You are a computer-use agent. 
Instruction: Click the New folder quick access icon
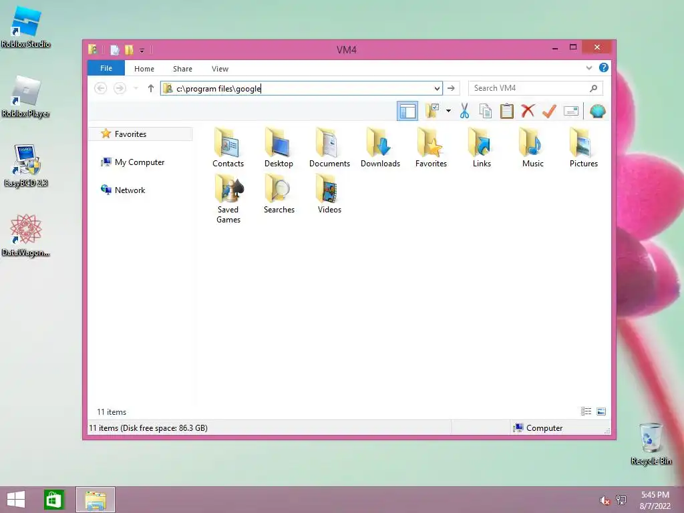tap(129, 49)
